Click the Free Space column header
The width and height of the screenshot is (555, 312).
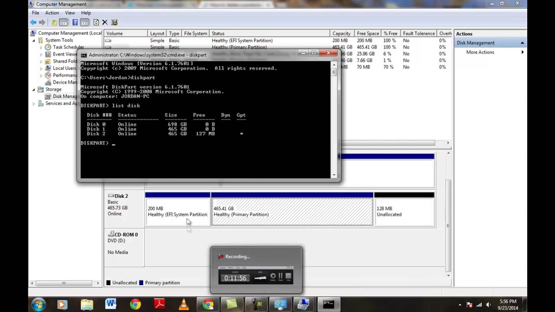(368, 33)
